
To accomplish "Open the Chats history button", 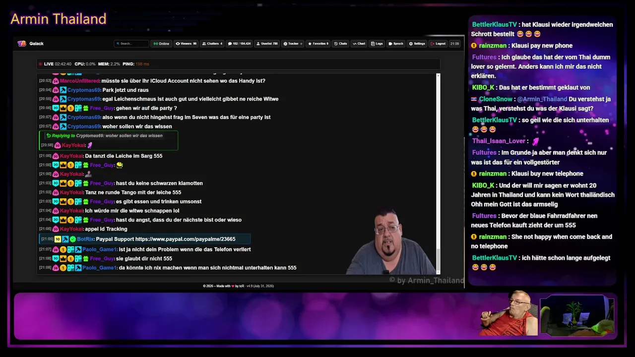I will (x=340, y=44).
